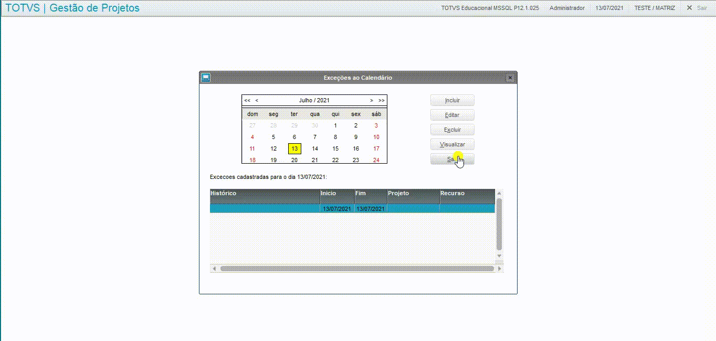
Task: Click the Incluir button
Action: click(452, 100)
